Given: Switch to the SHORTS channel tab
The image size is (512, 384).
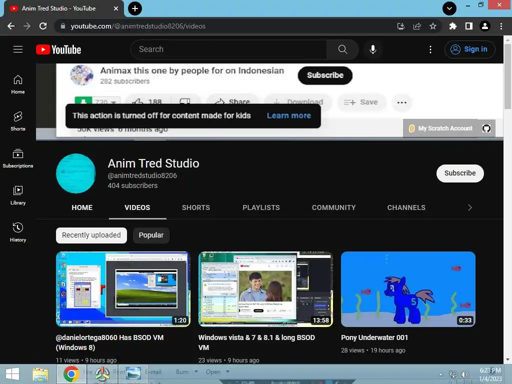Looking at the screenshot, I should 196,207.
